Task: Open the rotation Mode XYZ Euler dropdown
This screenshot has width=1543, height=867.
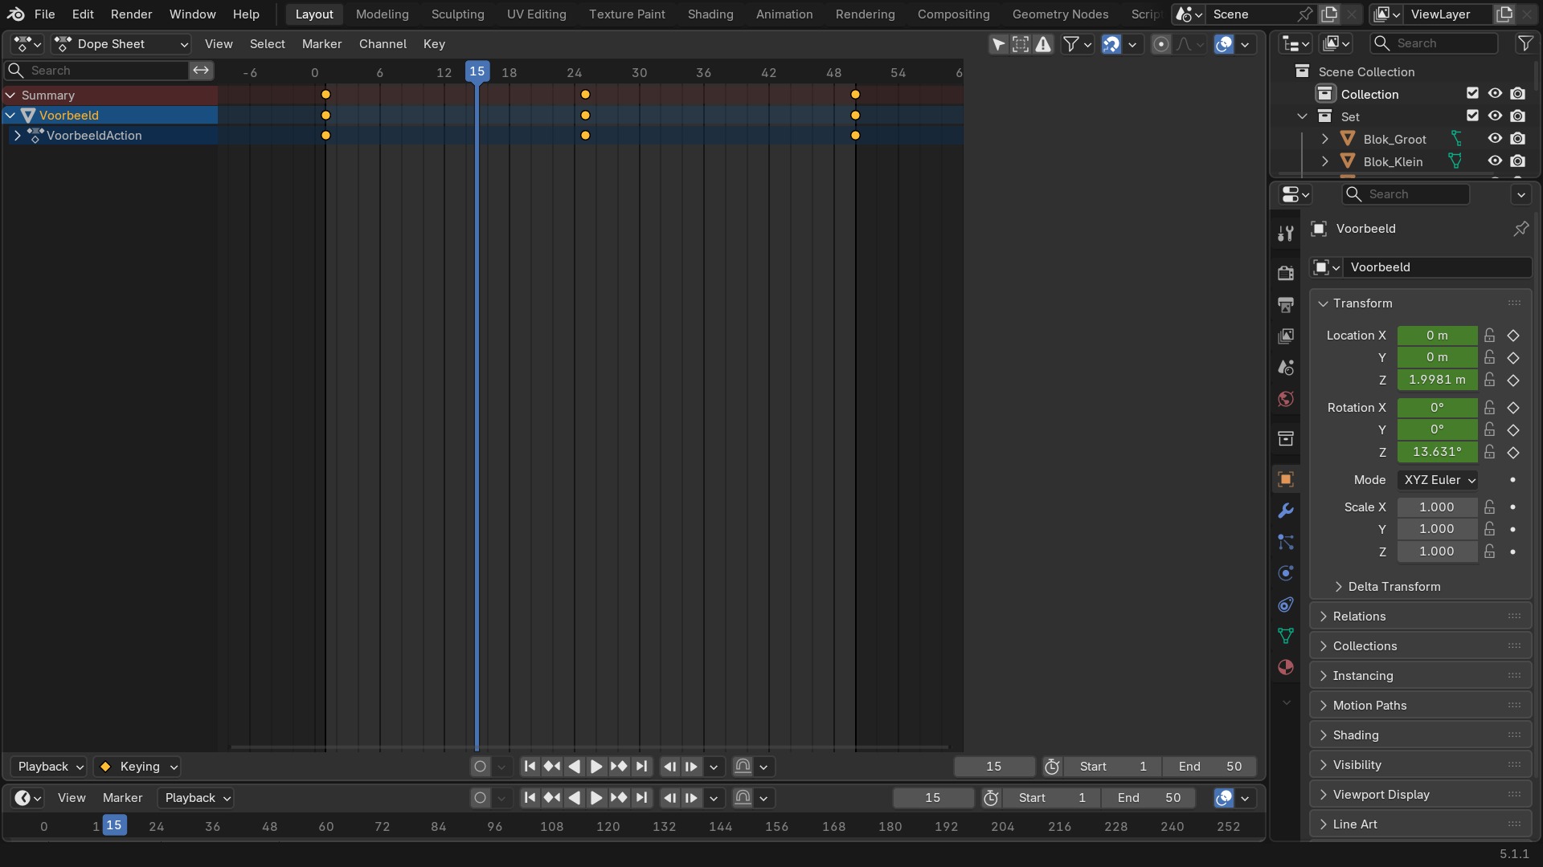Action: tap(1438, 480)
